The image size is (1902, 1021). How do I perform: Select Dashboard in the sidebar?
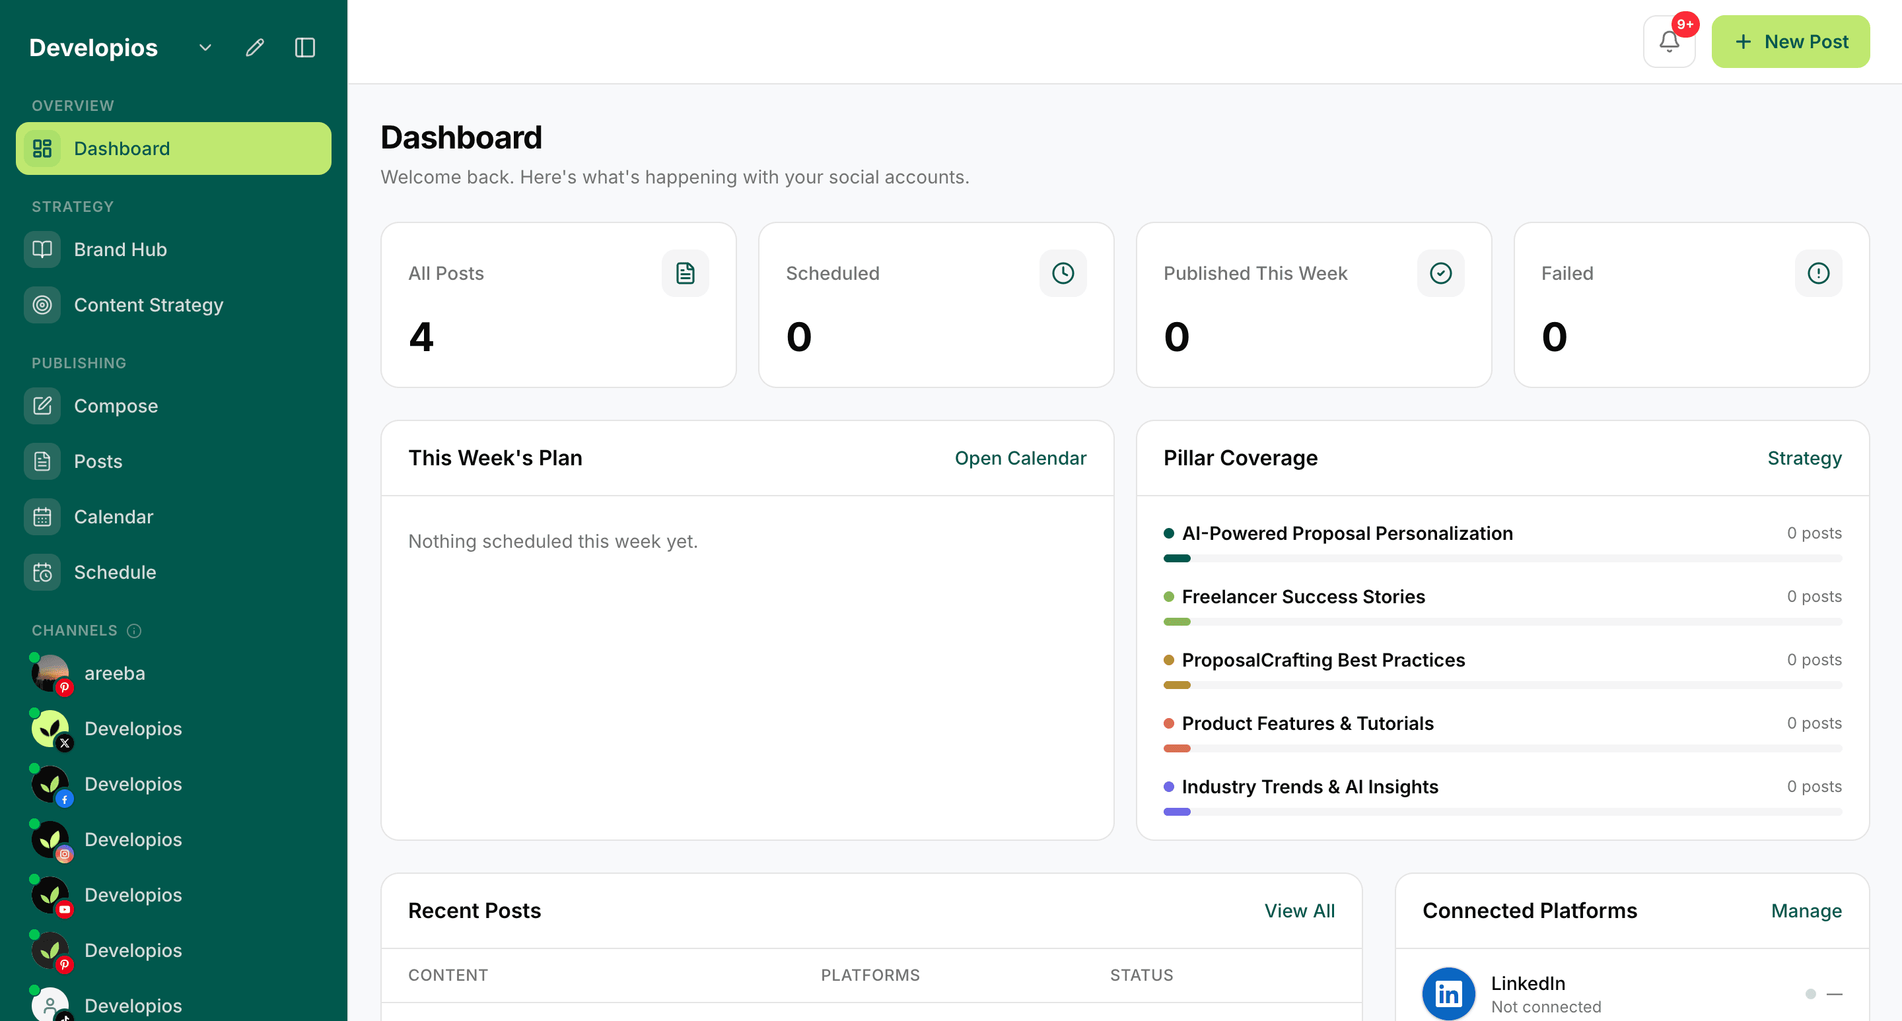point(174,148)
